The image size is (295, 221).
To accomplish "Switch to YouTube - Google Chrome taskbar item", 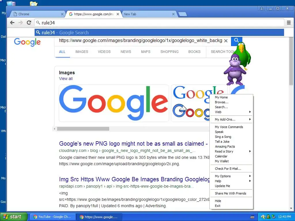I will tap(52, 217).
